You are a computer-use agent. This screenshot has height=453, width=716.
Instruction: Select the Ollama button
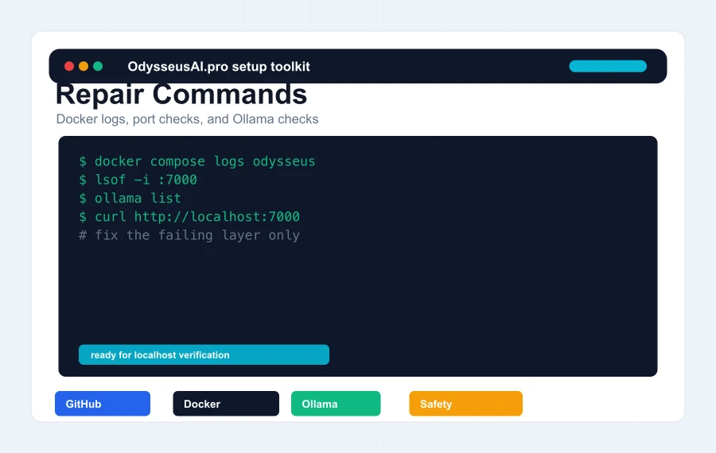coord(336,403)
